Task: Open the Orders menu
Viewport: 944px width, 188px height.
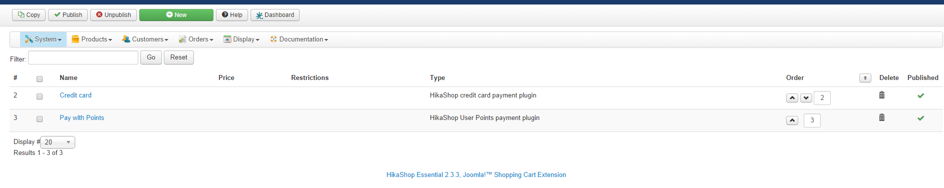Action: point(196,39)
